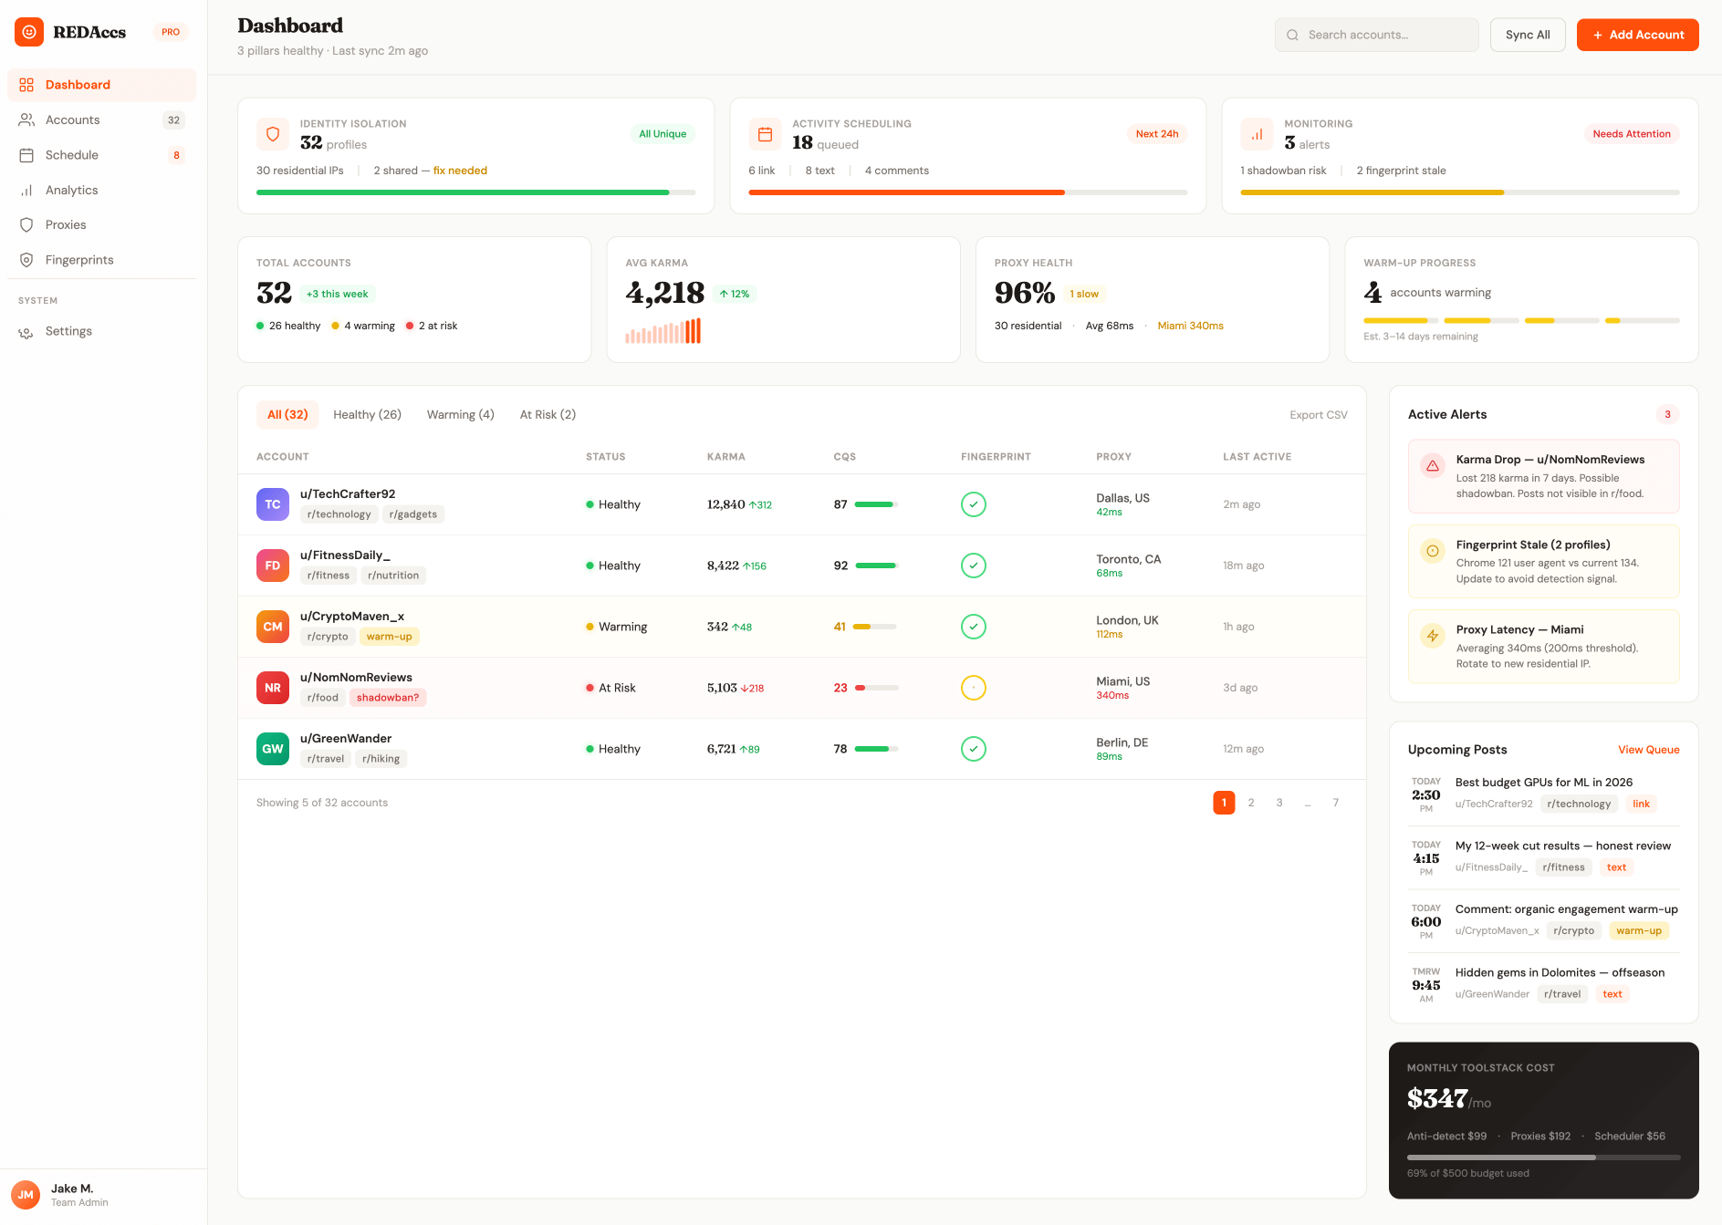Click the monthly budget usage progress bar

click(1543, 1157)
